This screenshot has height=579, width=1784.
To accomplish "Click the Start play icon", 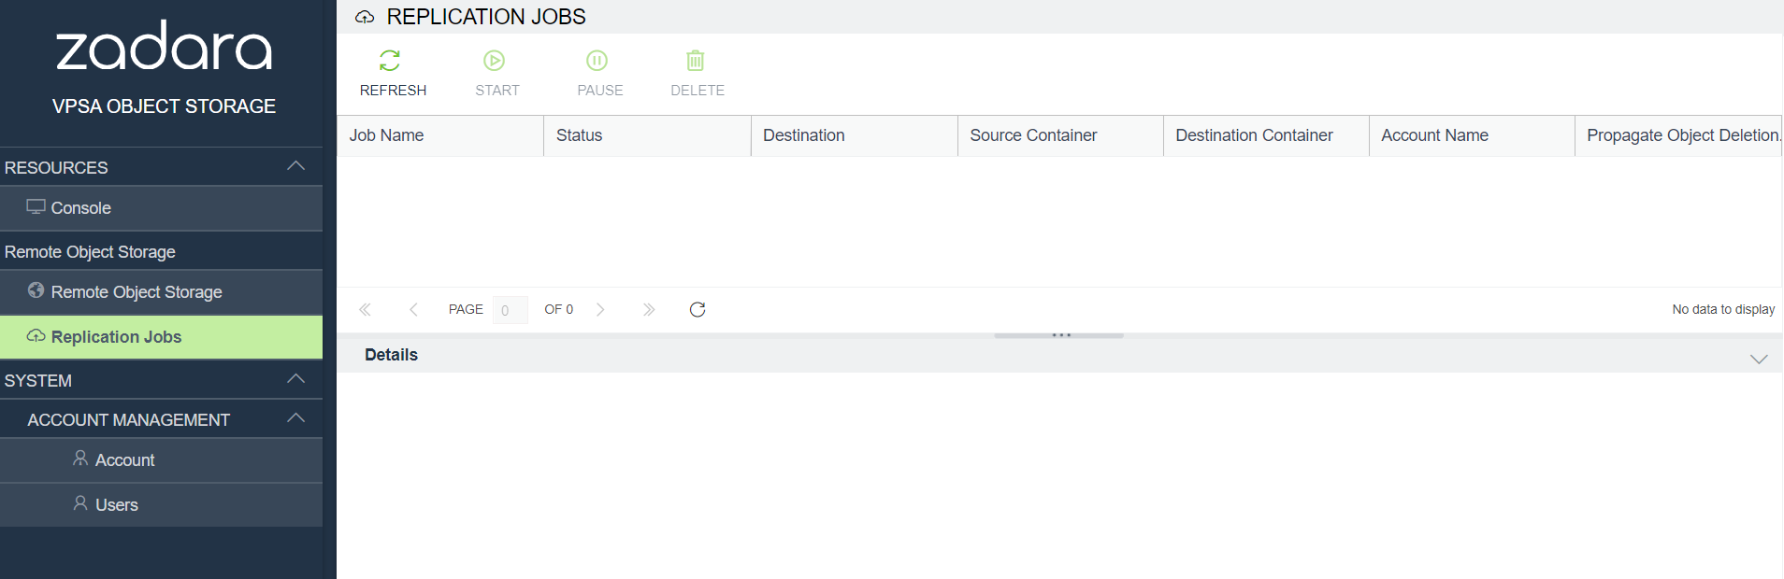I will tap(494, 61).
